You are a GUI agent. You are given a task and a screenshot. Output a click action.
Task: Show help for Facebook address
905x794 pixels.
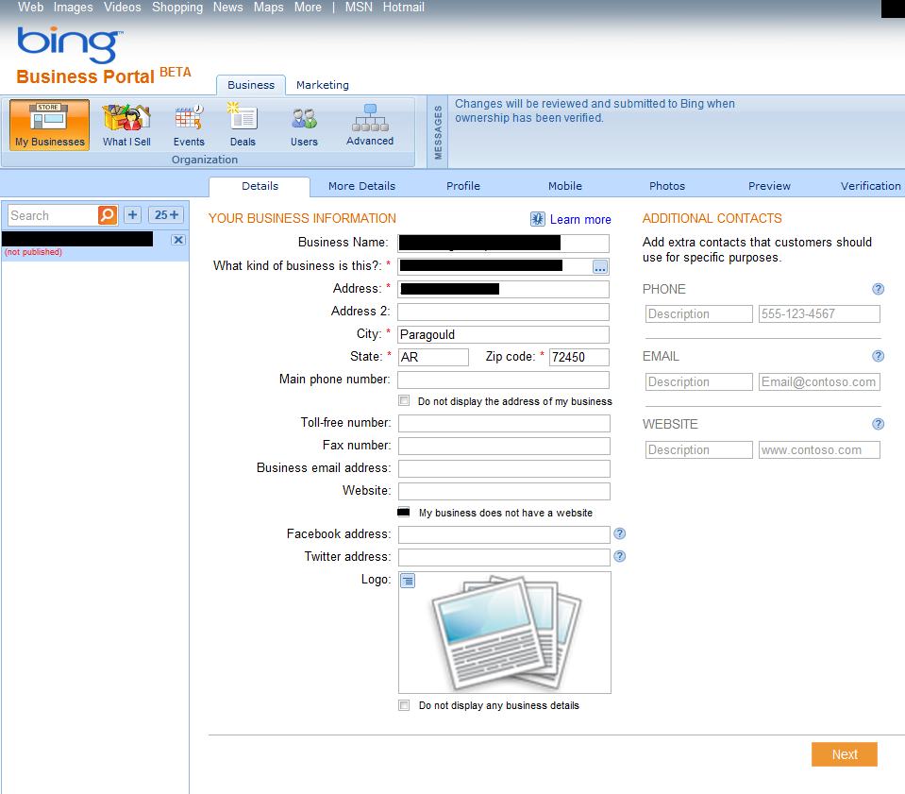pyautogui.click(x=619, y=533)
